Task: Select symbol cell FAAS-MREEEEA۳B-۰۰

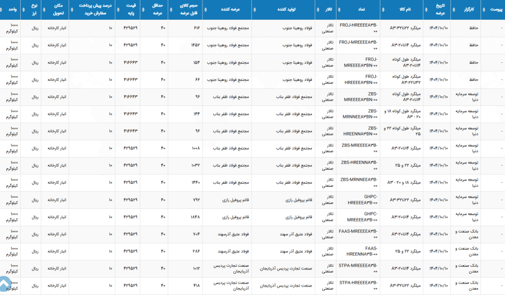Action: (358, 234)
